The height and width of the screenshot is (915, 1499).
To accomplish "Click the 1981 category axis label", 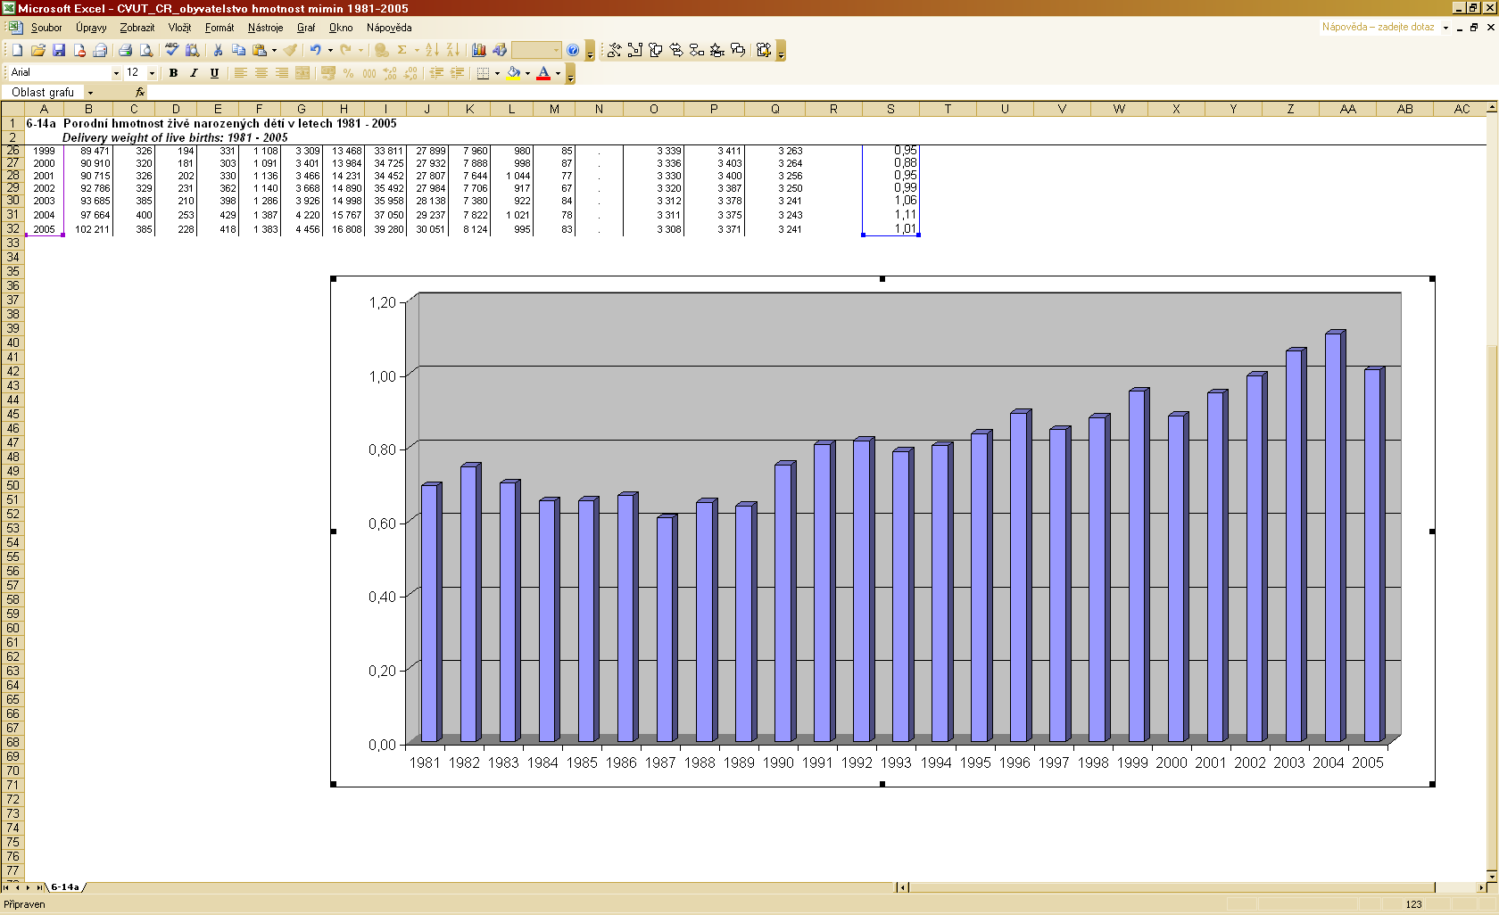I will click(425, 763).
